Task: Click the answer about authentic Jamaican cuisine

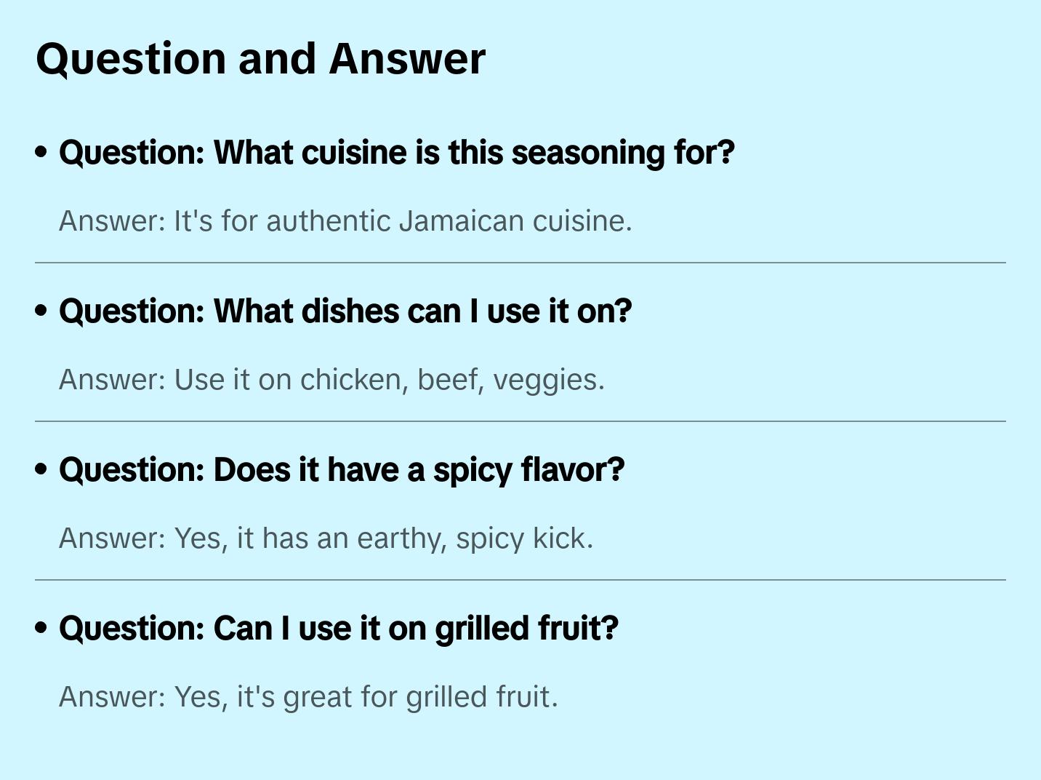Action: 345,221
